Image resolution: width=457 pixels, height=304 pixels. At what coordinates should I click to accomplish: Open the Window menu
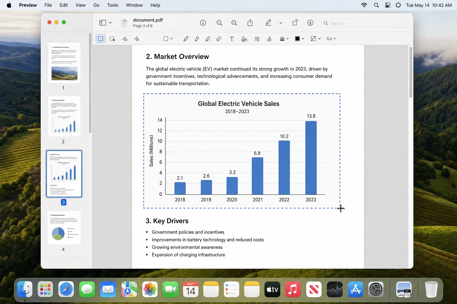[134, 5]
